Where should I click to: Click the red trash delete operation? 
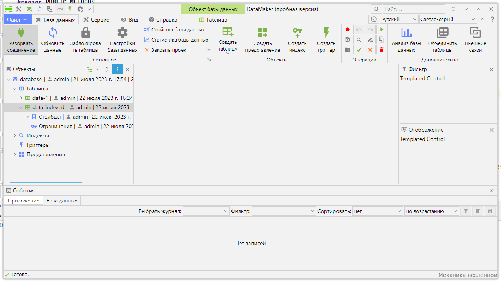382,50
